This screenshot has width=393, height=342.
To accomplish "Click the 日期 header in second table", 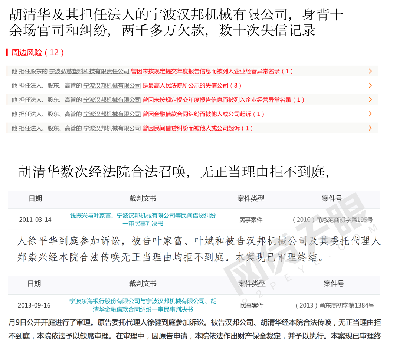I will click(x=34, y=284).
